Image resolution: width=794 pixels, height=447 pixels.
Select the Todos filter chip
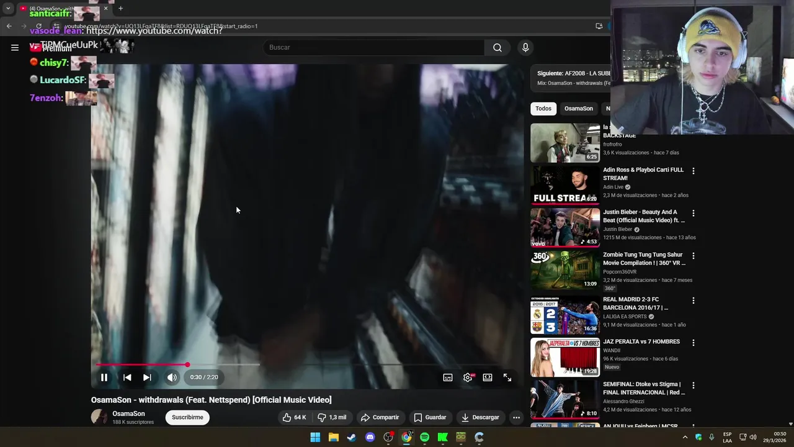(543, 109)
